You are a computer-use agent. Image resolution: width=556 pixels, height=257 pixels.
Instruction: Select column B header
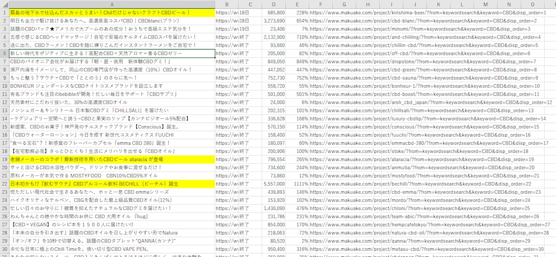(227, 4)
